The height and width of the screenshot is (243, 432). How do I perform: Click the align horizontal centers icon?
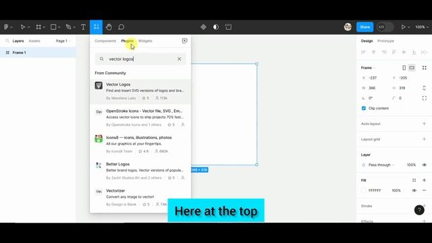tap(373, 52)
